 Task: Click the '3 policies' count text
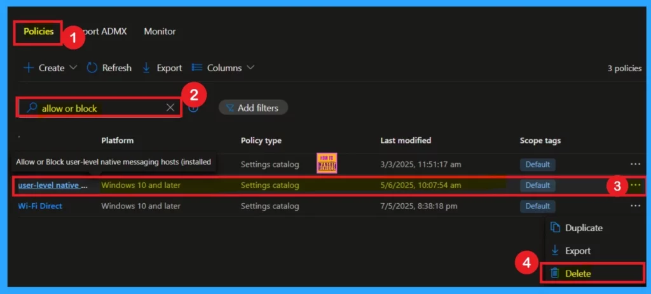(624, 69)
